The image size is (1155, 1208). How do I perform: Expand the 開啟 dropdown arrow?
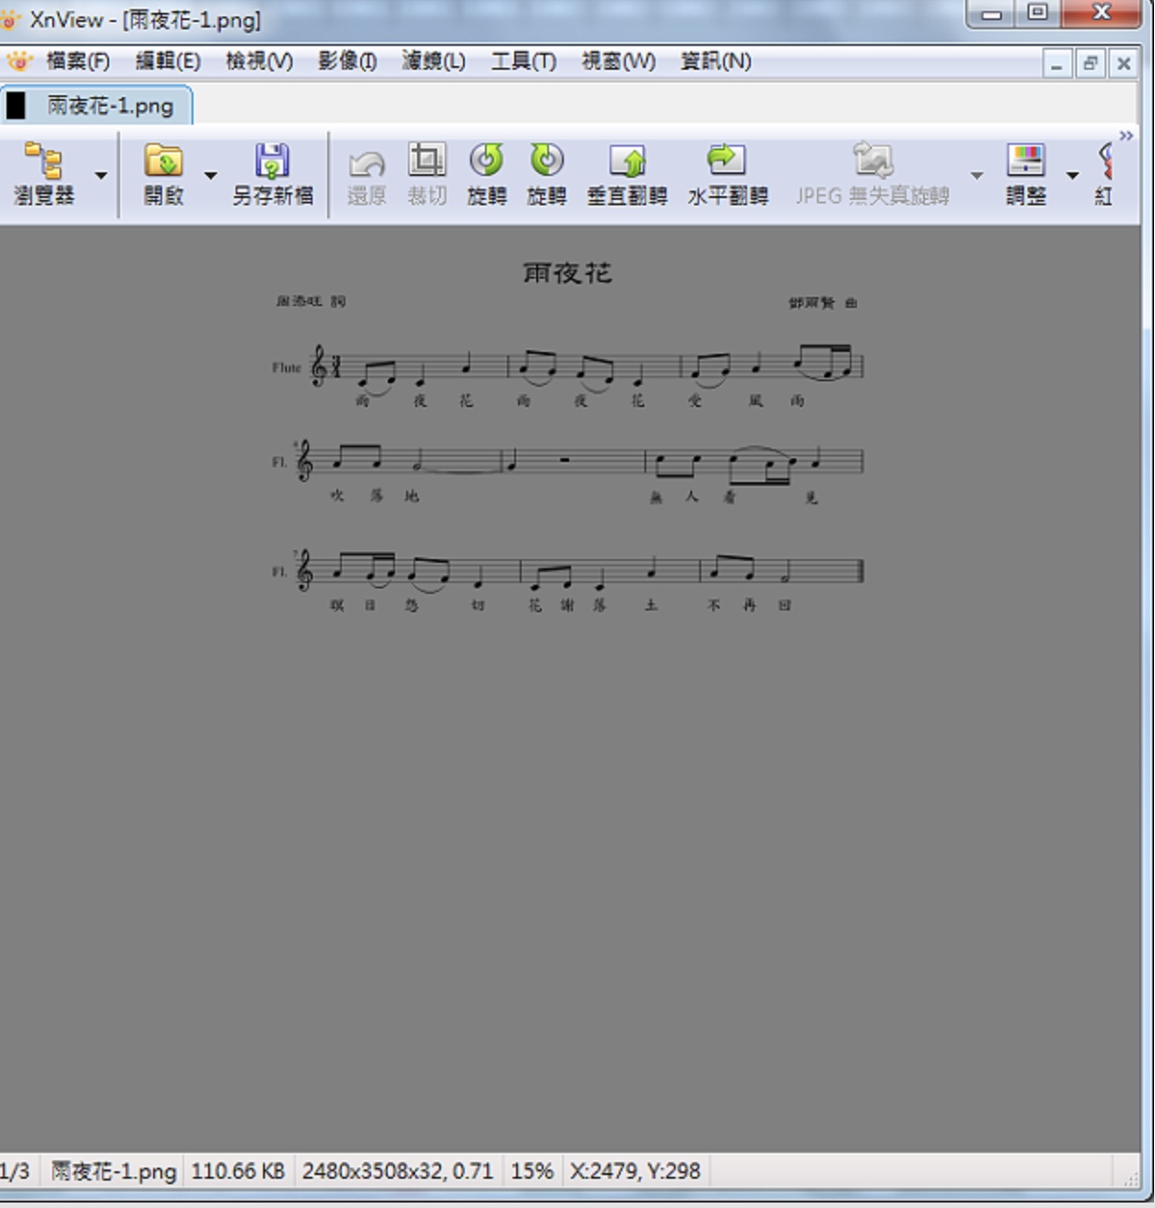(210, 175)
